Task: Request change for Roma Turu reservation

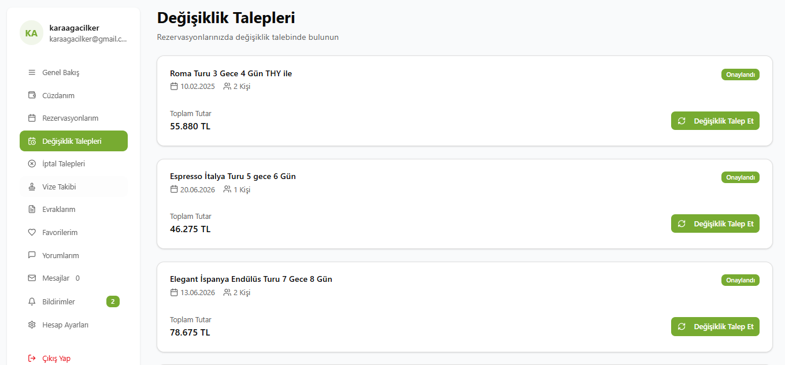Action: pyautogui.click(x=715, y=121)
